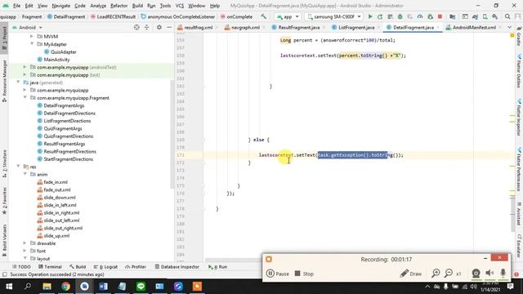Image resolution: width=523 pixels, height=294 pixels.
Task: Open the TODO tool window
Action: (x=21, y=267)
